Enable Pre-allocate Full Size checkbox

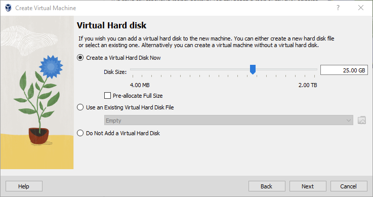pos(107,96)
